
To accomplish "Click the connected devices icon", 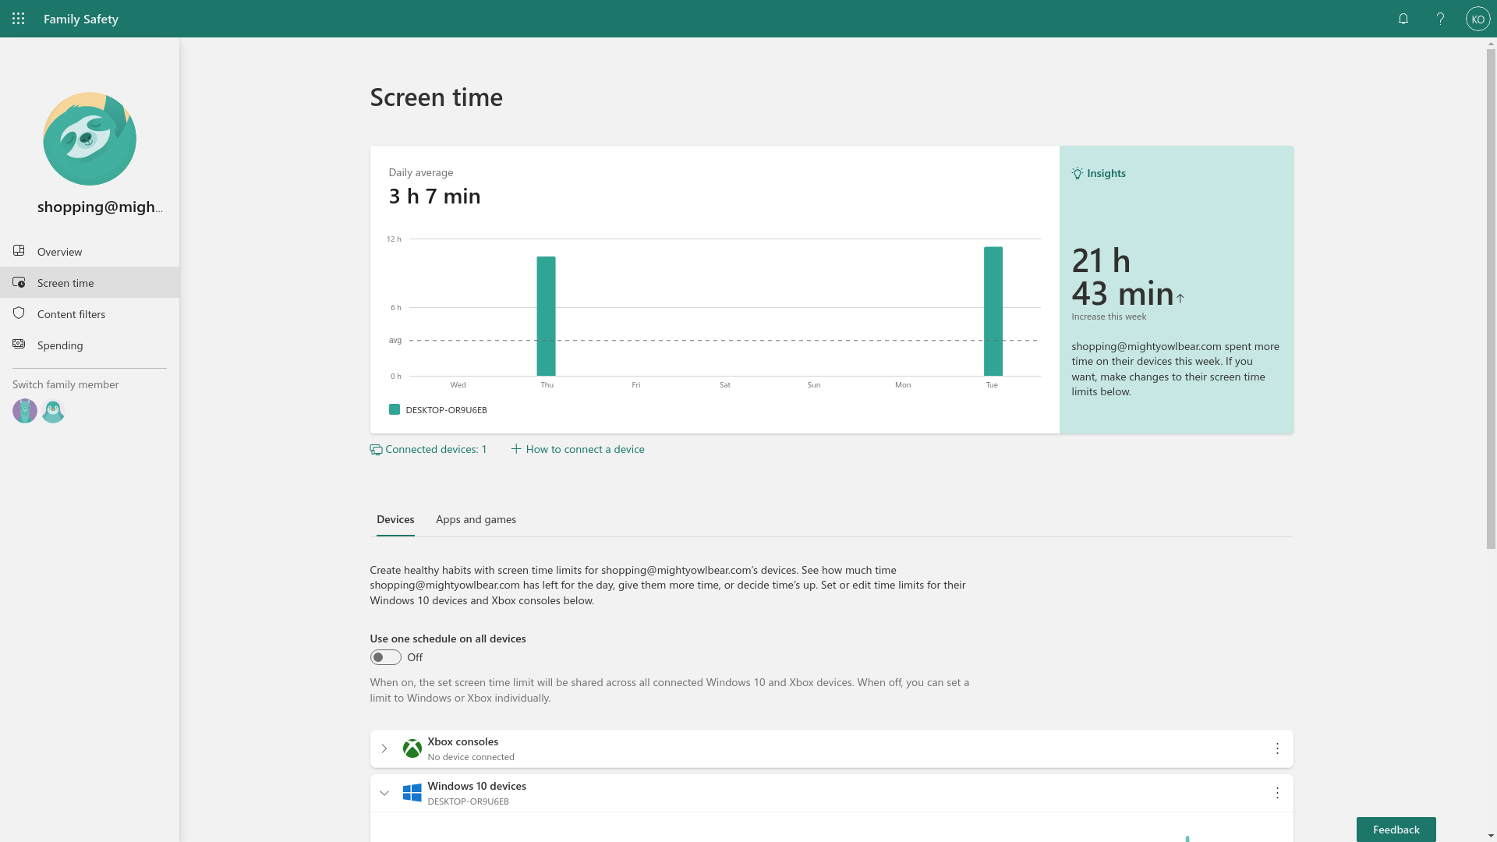I will point(376,450).
